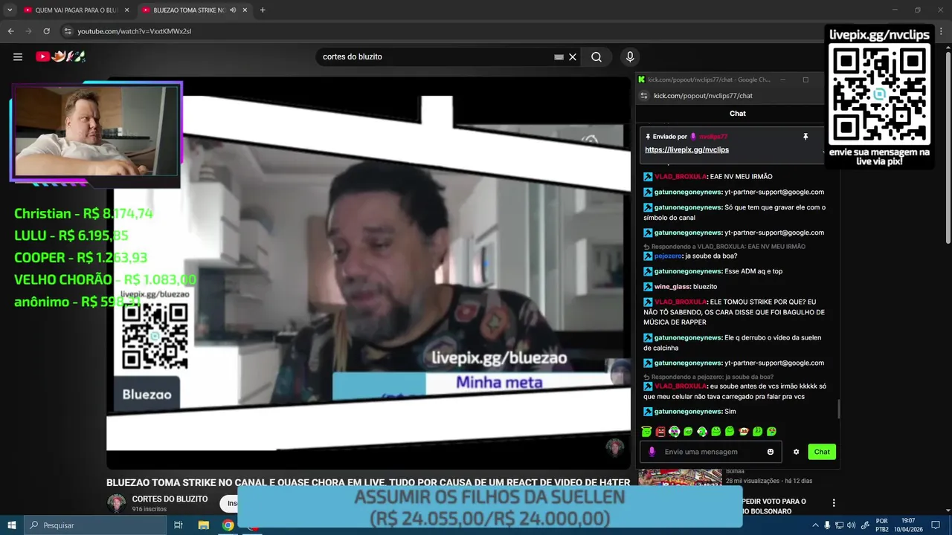
Task: Run search with the magnifier button
Action: click(596, 56)
